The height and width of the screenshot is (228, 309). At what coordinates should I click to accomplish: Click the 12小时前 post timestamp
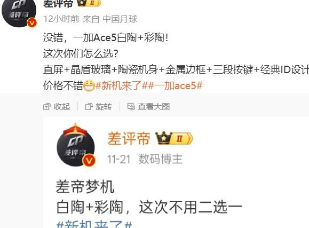(x=61, y=19)
